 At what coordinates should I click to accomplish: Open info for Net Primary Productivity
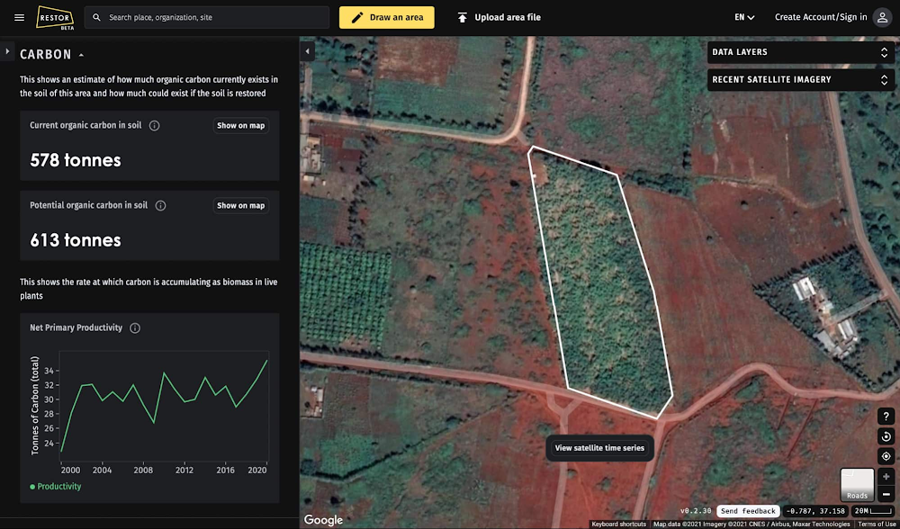click(x=135, y=328)
